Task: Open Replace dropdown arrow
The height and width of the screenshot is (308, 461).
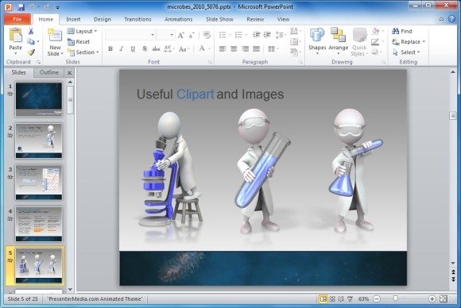Action: click(x=424, y=42)
